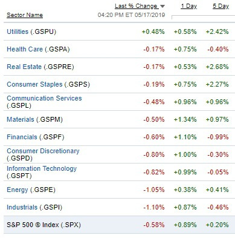Sort by Sector Name header

coord(25,15)
